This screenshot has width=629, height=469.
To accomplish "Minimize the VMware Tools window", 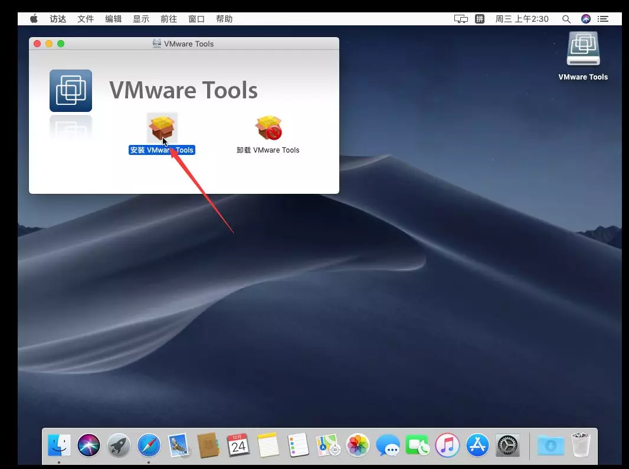I will click(49, 44).
